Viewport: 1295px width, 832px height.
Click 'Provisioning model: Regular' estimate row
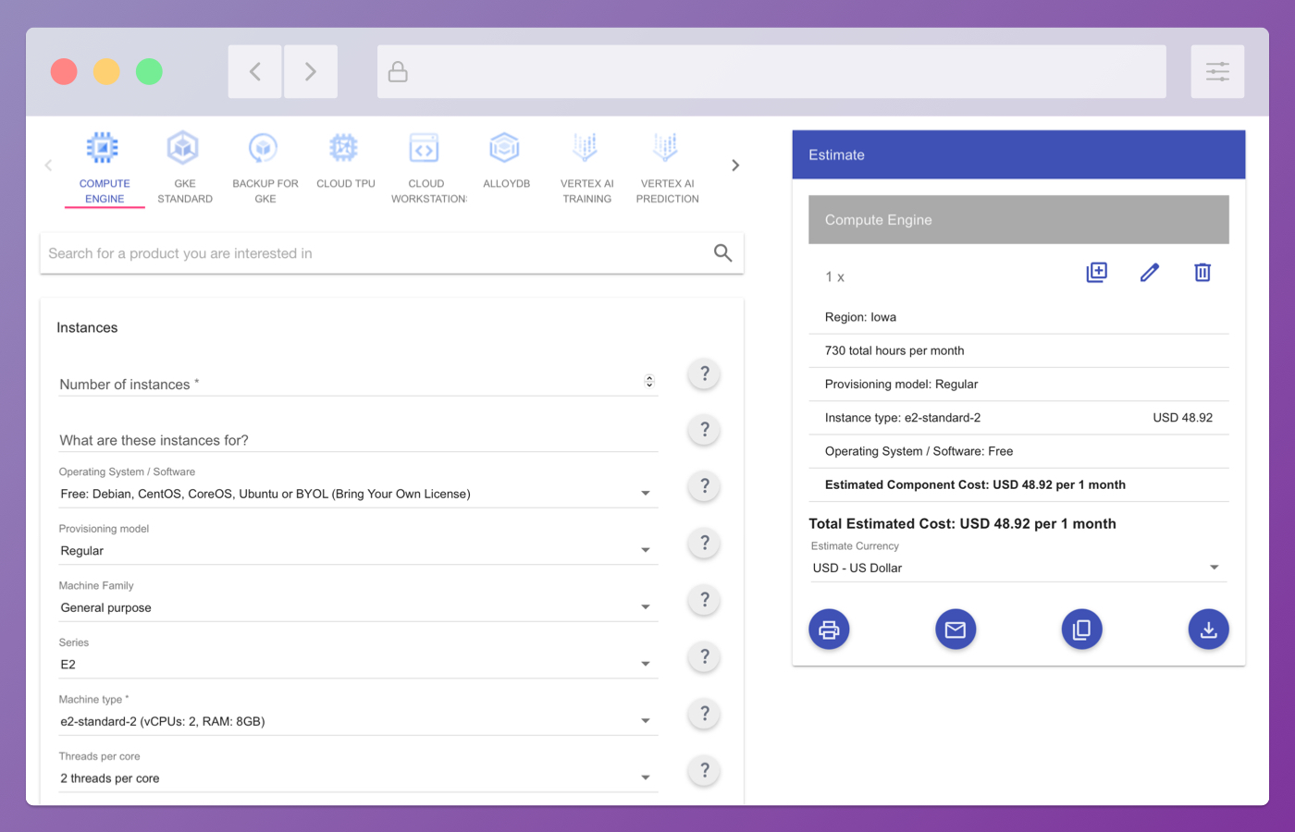point(1018,385)
